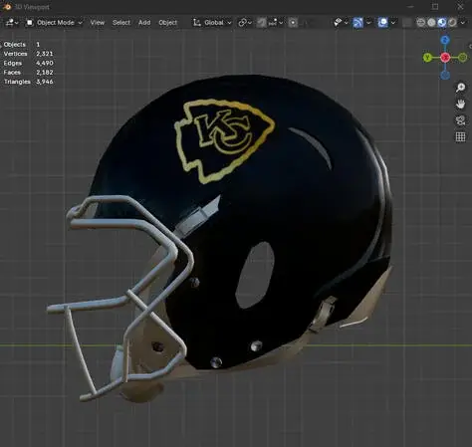Open the editor type selector
Screen dimensions: 472x447
point(12,23)
